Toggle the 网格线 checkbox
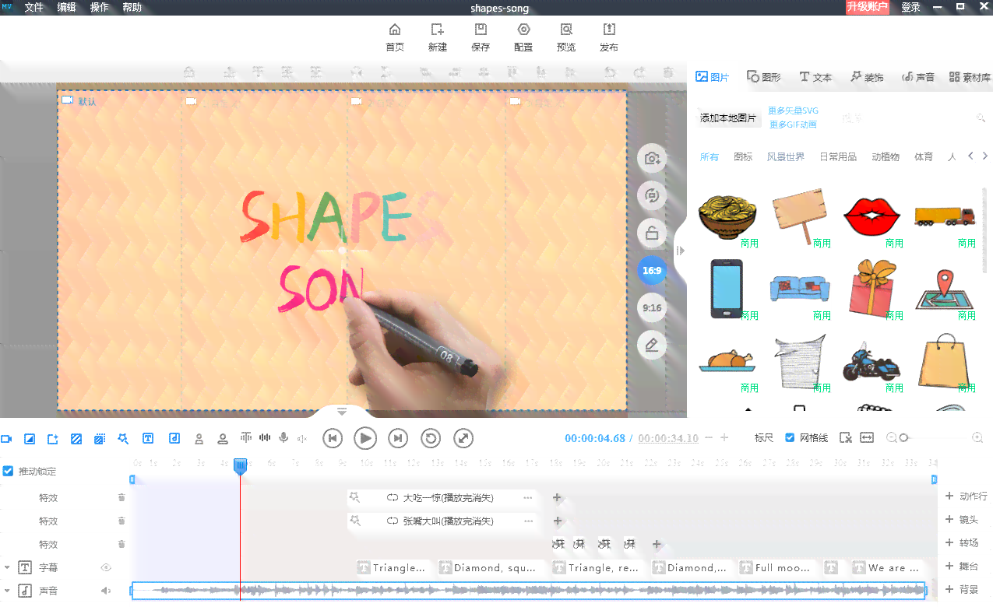The width and height of the screenshot is (993, 607). point(790,438)
